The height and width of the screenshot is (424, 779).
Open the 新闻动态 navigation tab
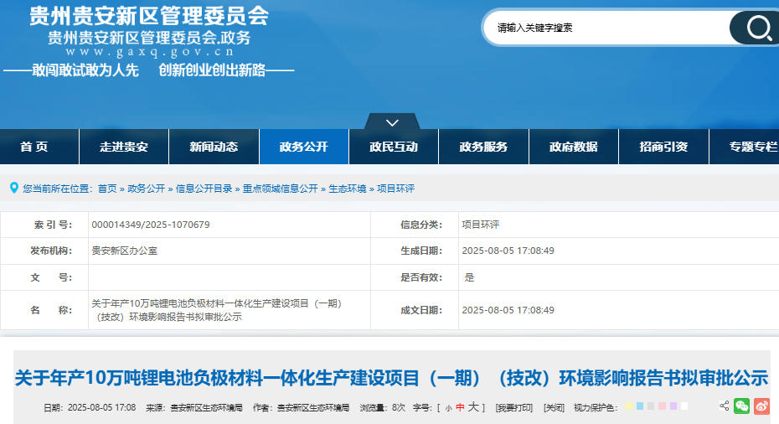pyautogui.click(x=214, y=147)
